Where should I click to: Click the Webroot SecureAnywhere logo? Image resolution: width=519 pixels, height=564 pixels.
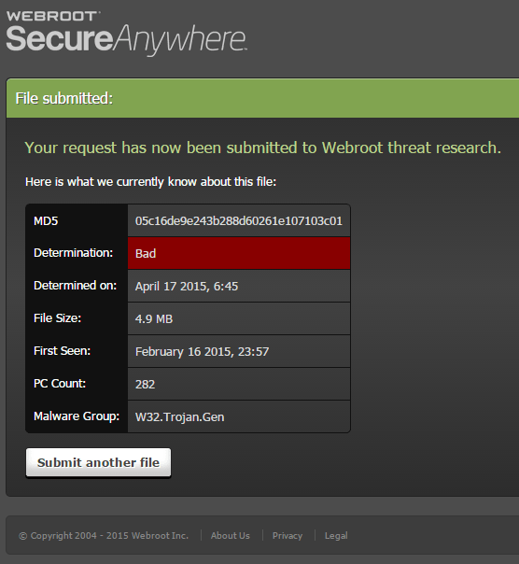tap(127, 33)
